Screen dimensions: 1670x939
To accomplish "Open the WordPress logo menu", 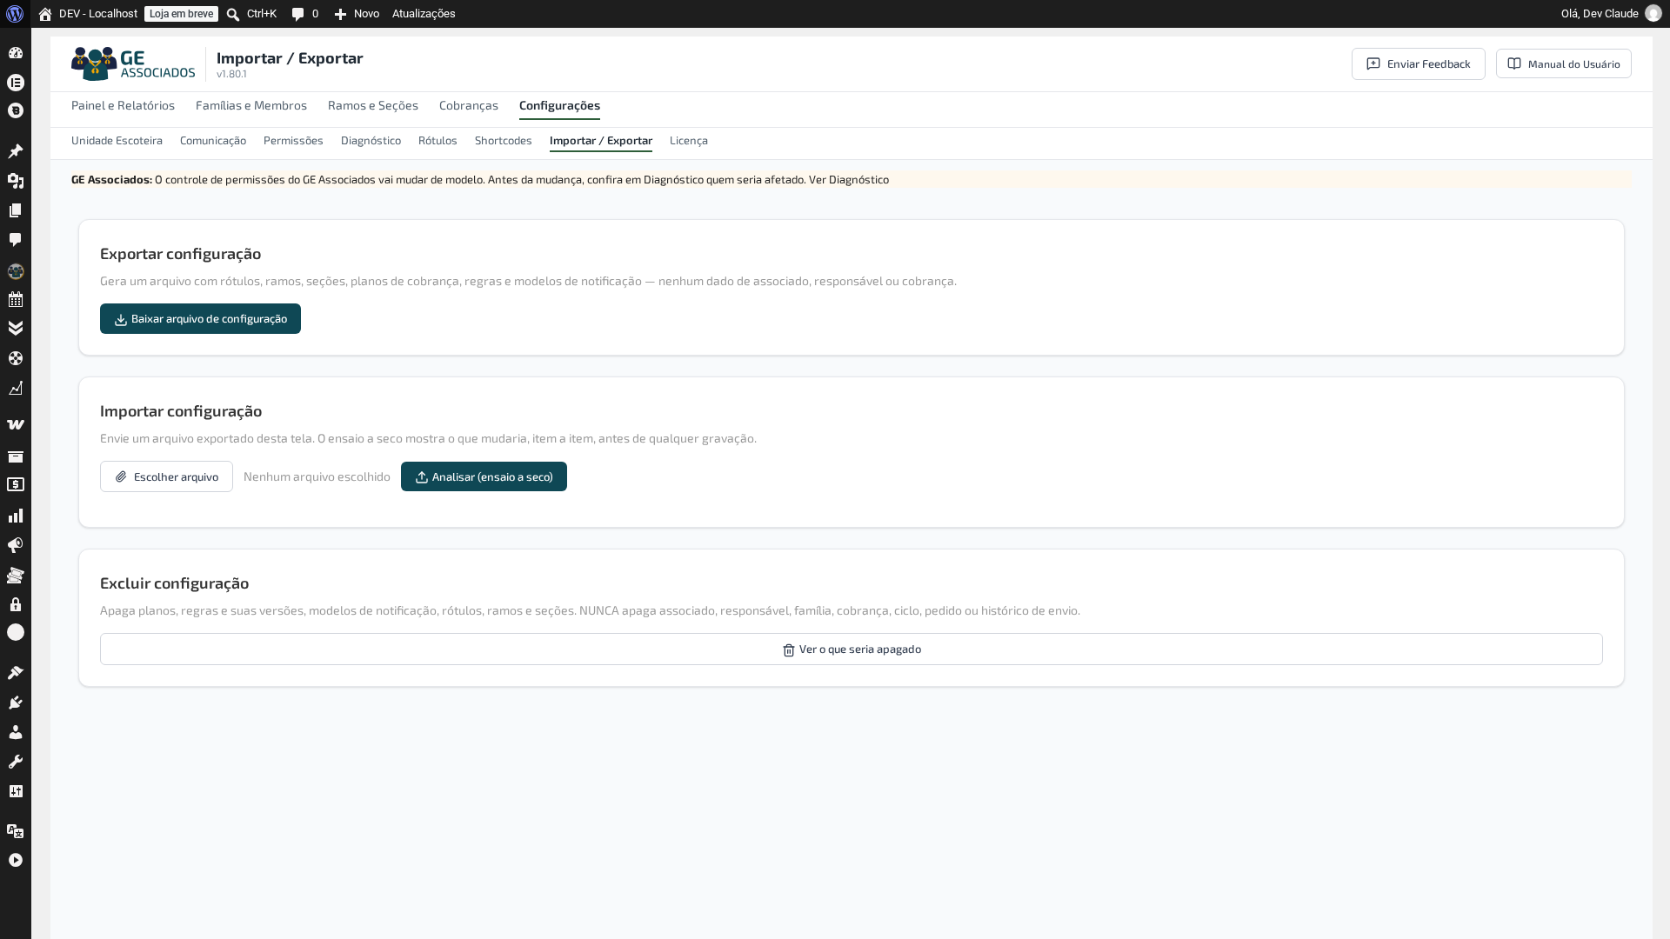I will 15,14.
